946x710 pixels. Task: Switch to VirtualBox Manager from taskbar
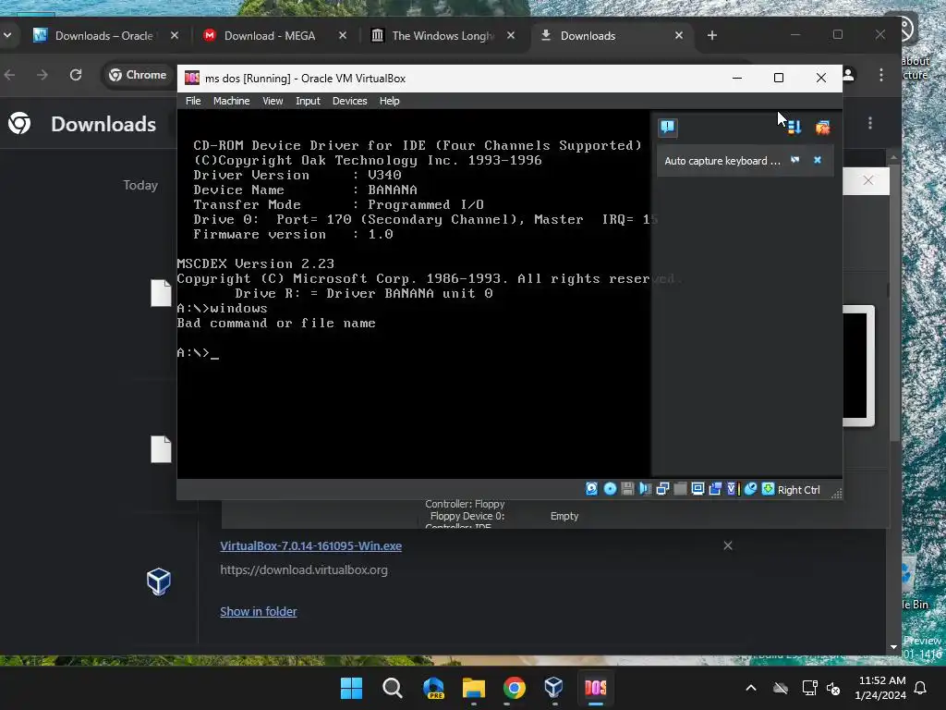[554, 688]
